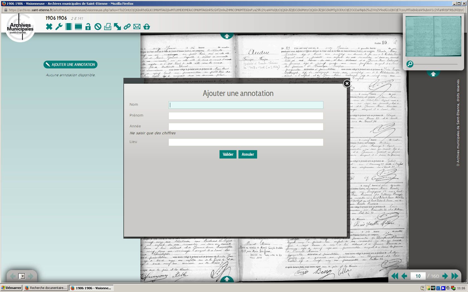Click the circle-slash prohibition icon

98,27
